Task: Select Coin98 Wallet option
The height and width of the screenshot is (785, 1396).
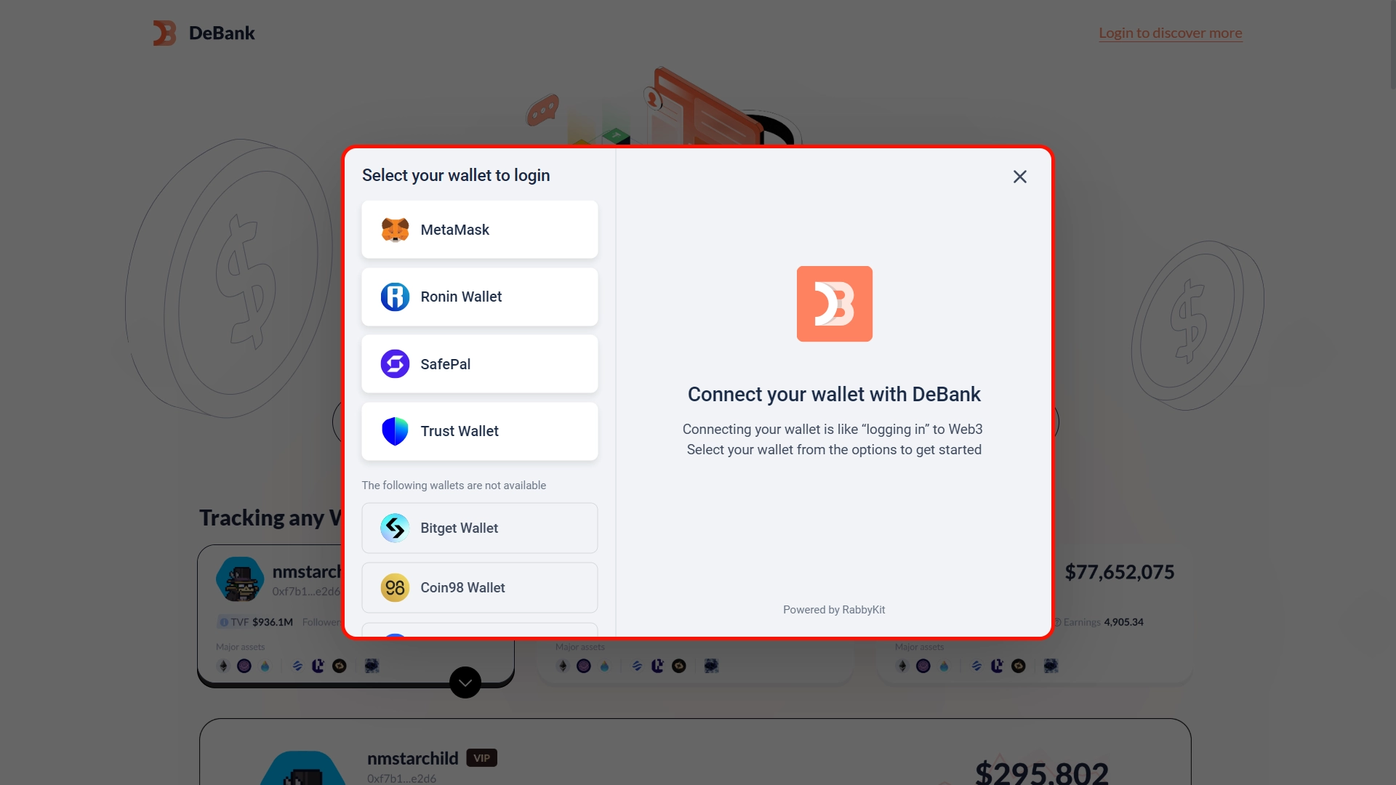Action: click(479, 587)
